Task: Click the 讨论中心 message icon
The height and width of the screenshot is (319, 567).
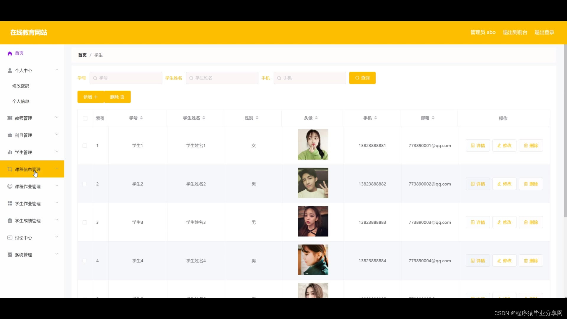Action: (x=10, y=237)
